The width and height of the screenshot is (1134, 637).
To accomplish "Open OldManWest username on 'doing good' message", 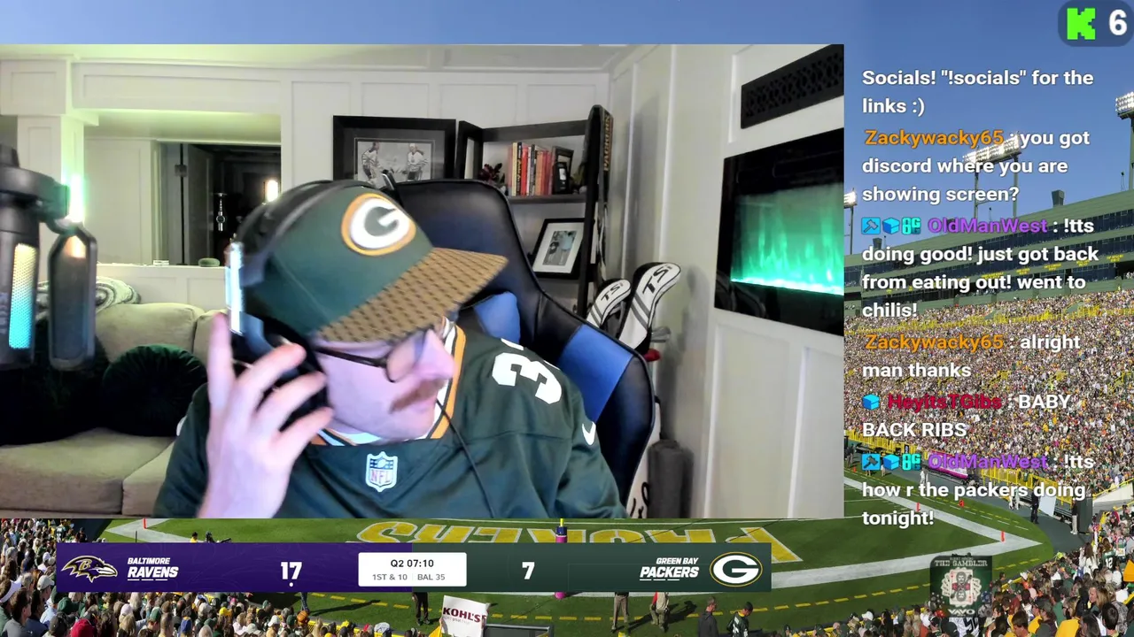I will click(987, 226).
